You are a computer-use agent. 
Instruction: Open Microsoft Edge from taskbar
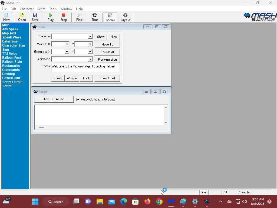pos(123,201)
